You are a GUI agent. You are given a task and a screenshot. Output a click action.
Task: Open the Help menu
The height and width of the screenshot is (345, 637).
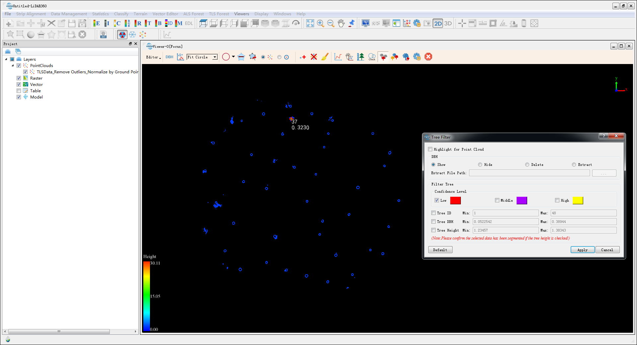pyautogui.click(x=301, y=14)
